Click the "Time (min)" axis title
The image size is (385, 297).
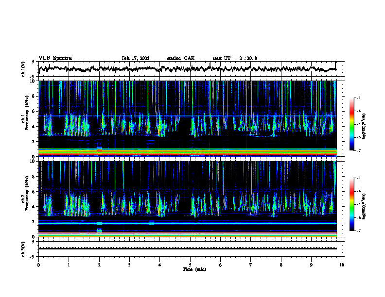(x=194, y=269)
